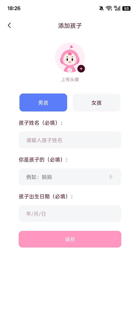This screenshot has width=140, height=314.
Task: Tap the 孩子姓名（必填） label
Action: coord(41,123)
